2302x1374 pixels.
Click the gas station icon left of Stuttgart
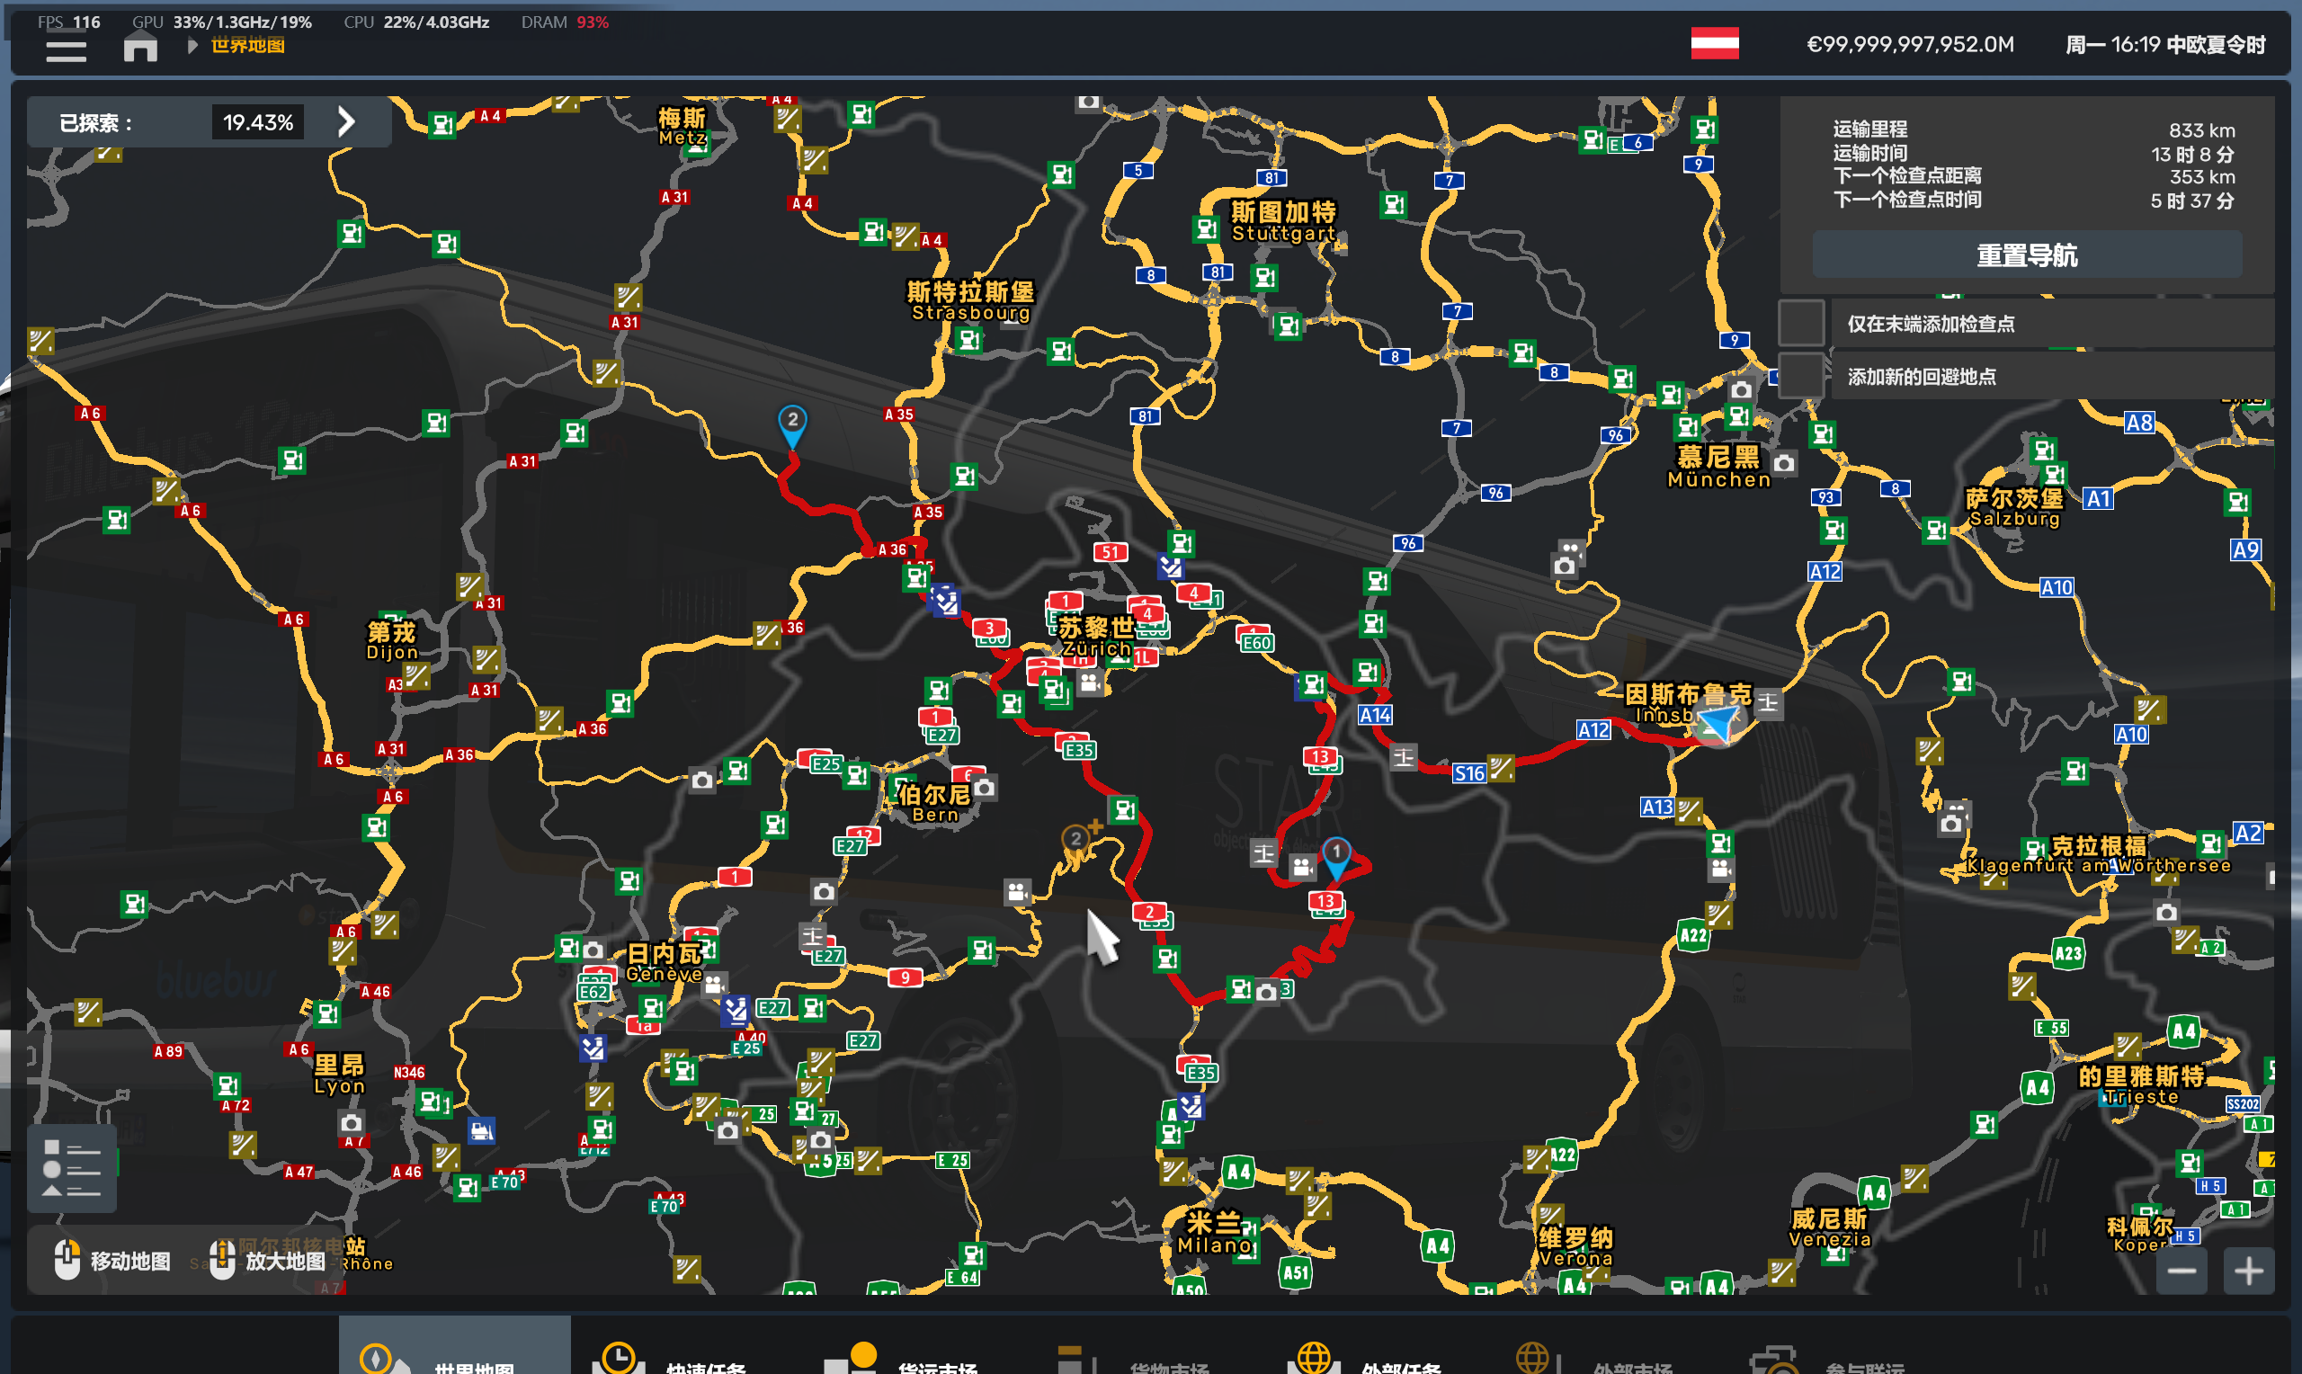pos(1205,227)
